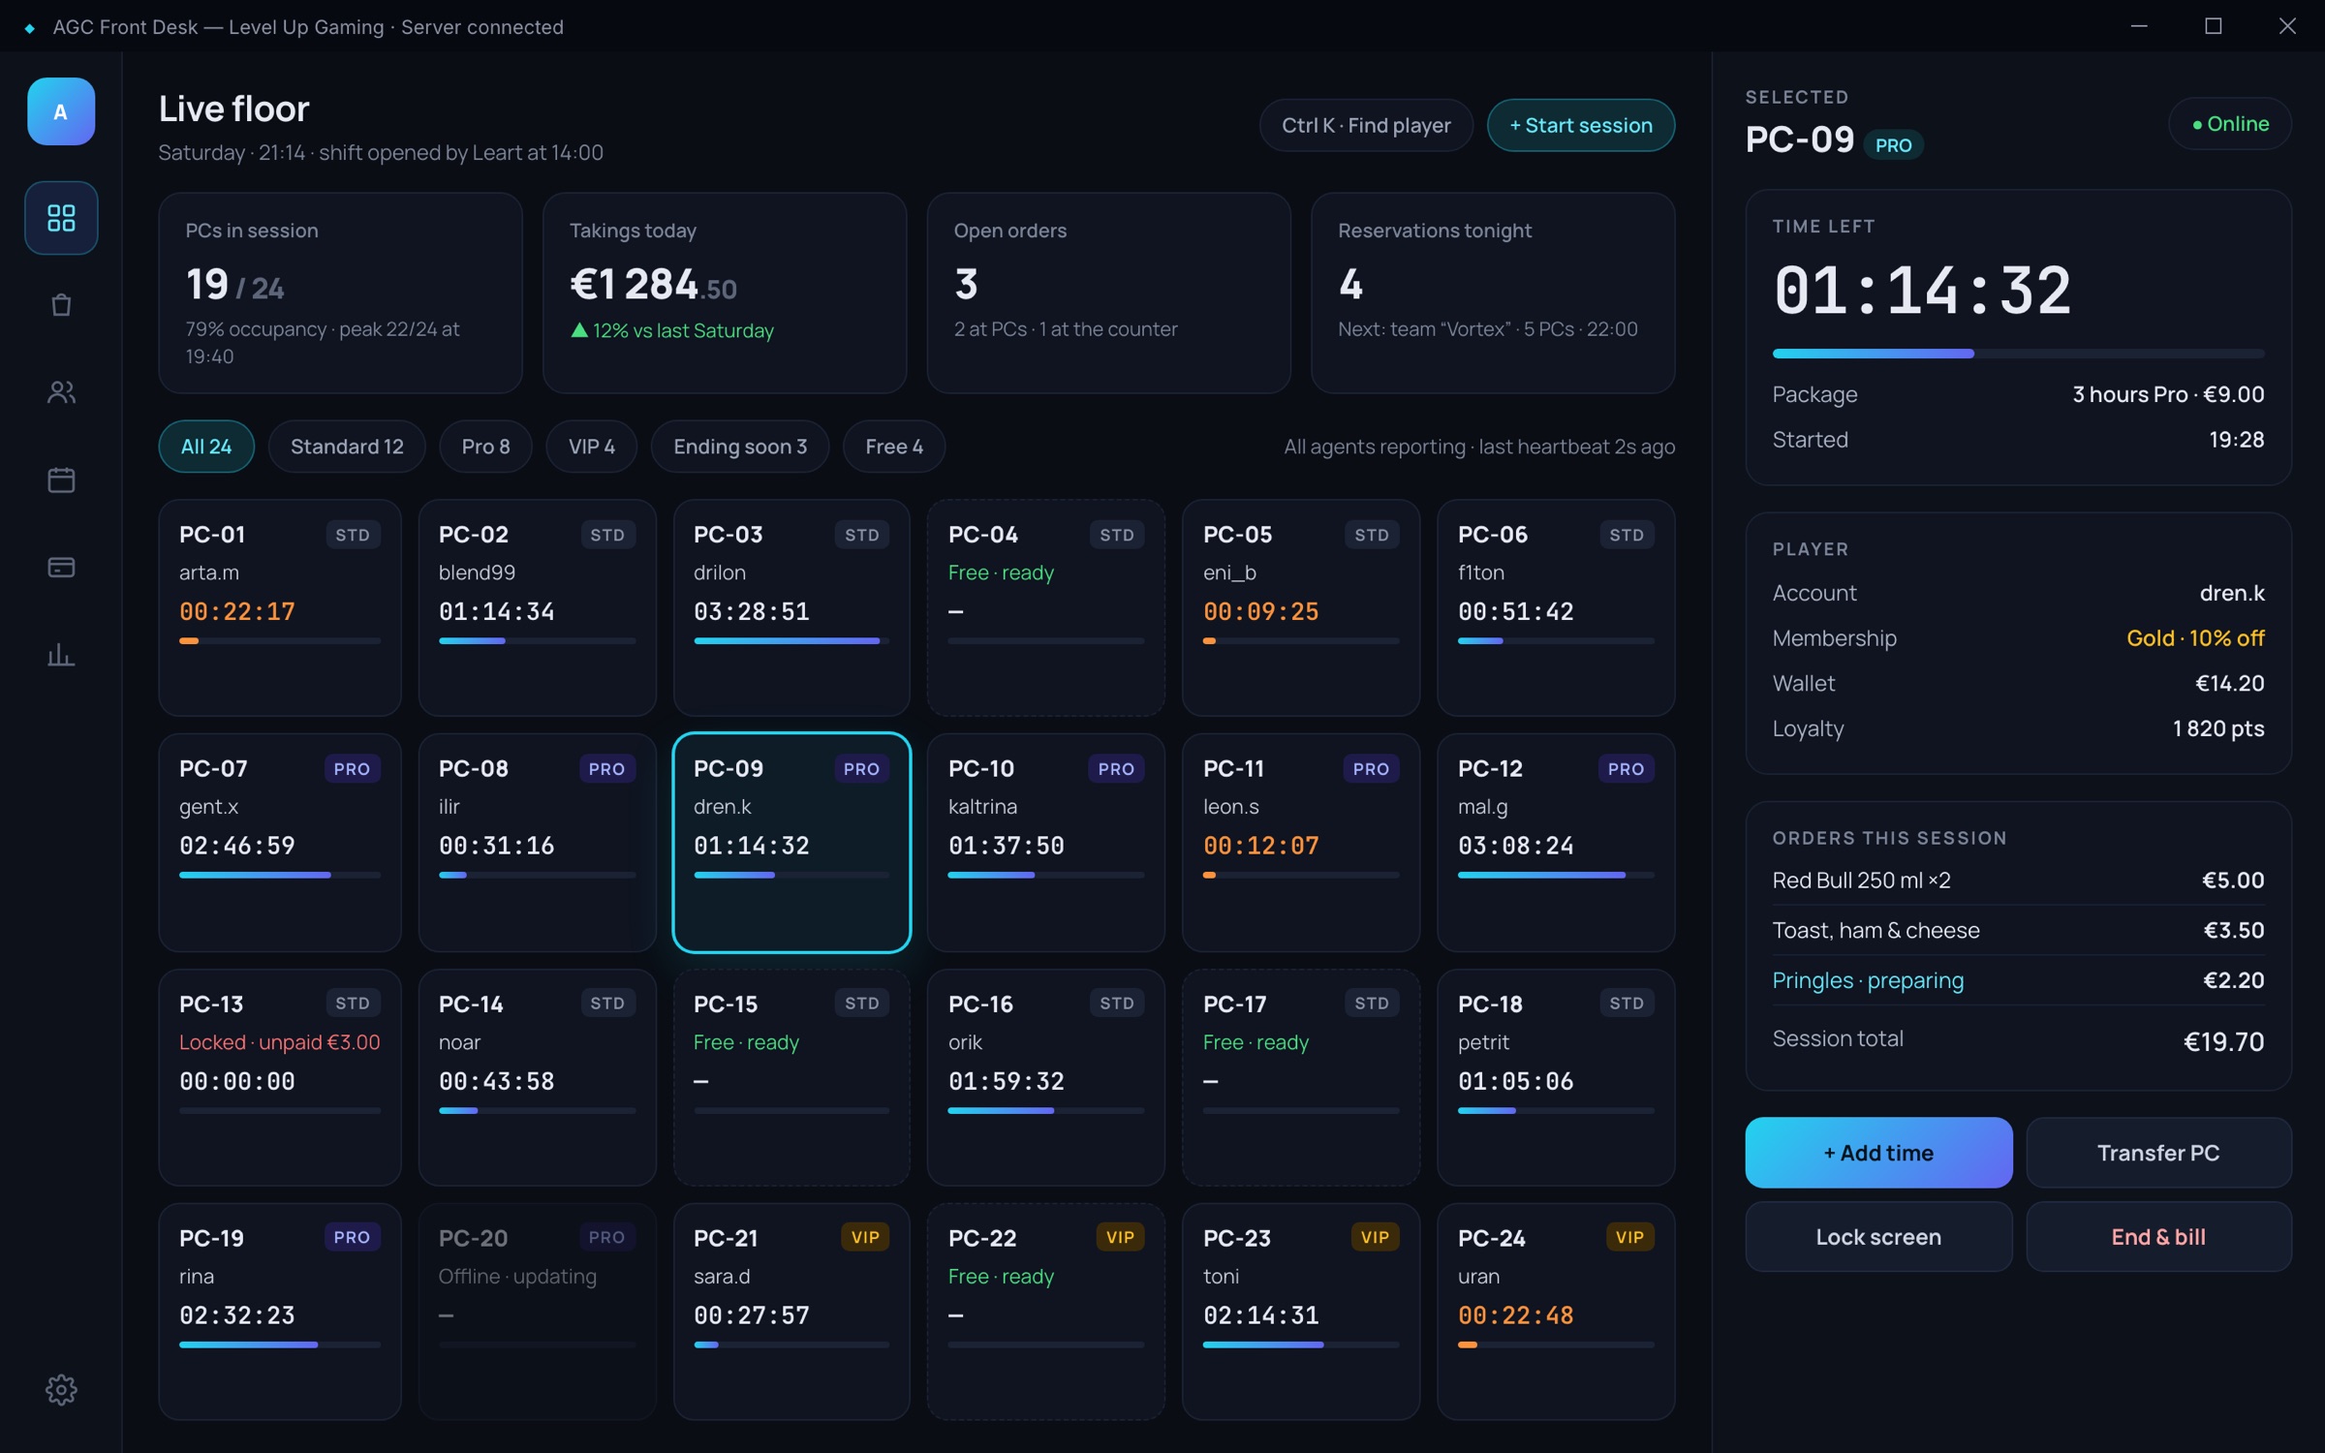Screen dimensions: 2325x1453
Task: Click the Transfer PC button
Action: tap(2158, 1153)
